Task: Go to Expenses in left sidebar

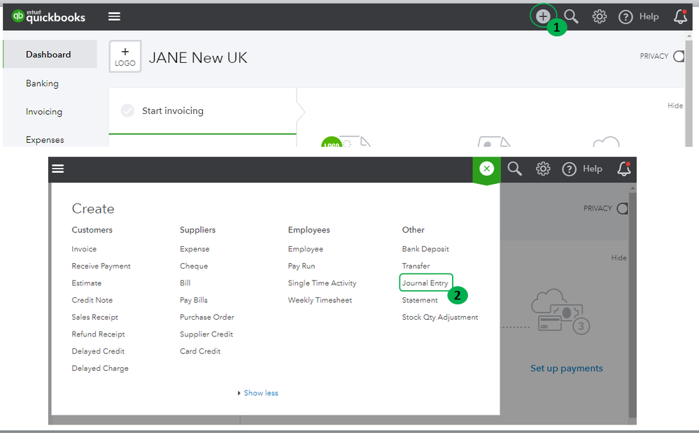Action: [x=45, y=140]
